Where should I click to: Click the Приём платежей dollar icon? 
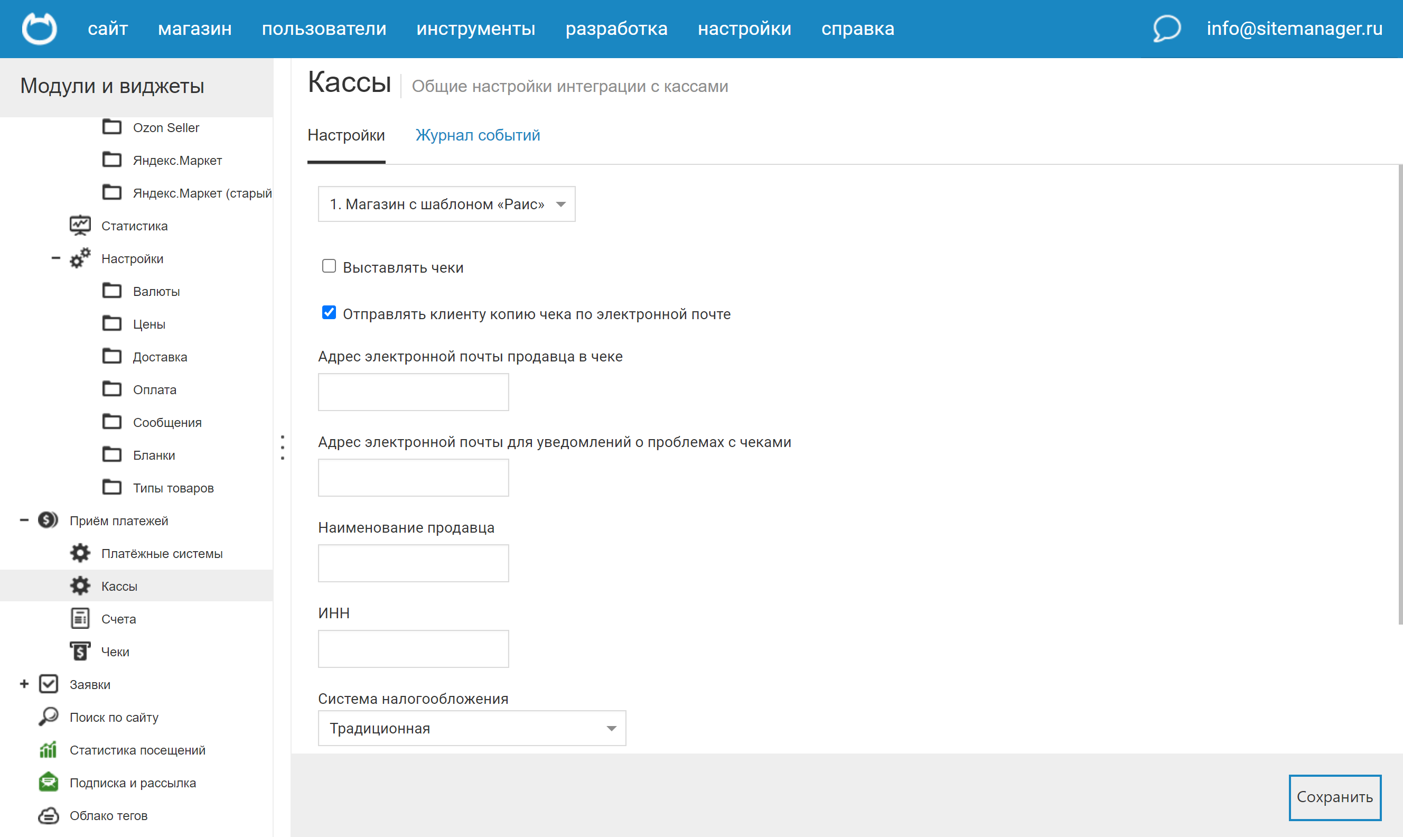pos(48,519)
